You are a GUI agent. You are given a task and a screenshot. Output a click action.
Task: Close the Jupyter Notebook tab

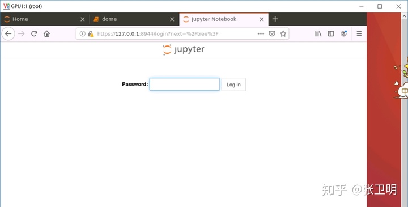click(x=262, y=19)
